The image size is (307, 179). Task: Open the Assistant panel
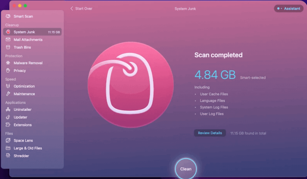(x=289, y=8)
